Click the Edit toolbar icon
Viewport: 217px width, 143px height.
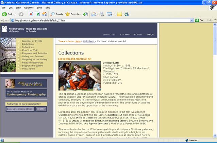click(x=109, y=14)
